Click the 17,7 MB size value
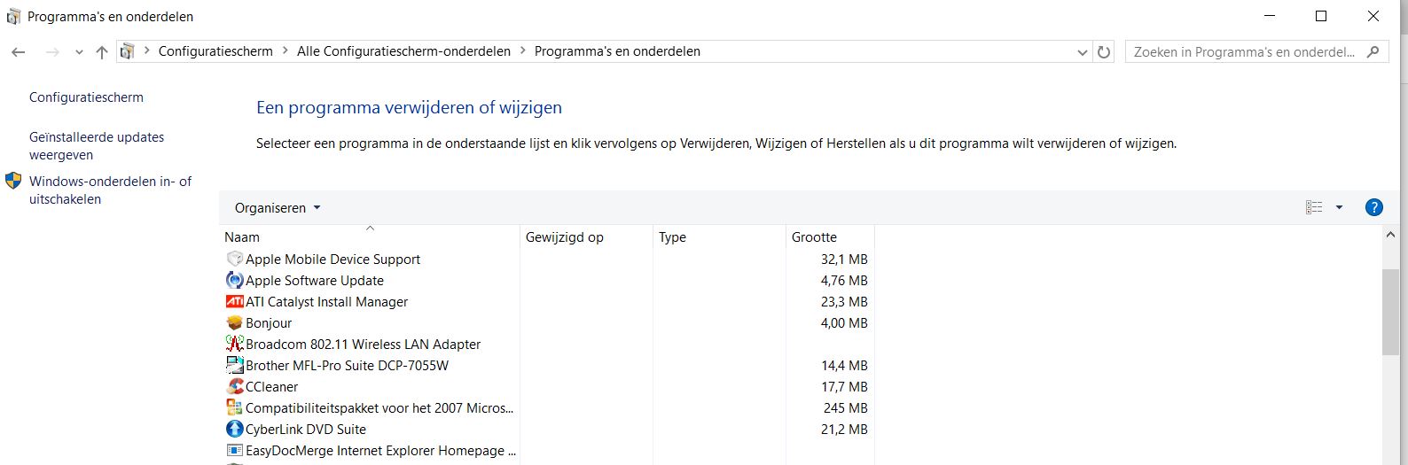 point(844,386)
